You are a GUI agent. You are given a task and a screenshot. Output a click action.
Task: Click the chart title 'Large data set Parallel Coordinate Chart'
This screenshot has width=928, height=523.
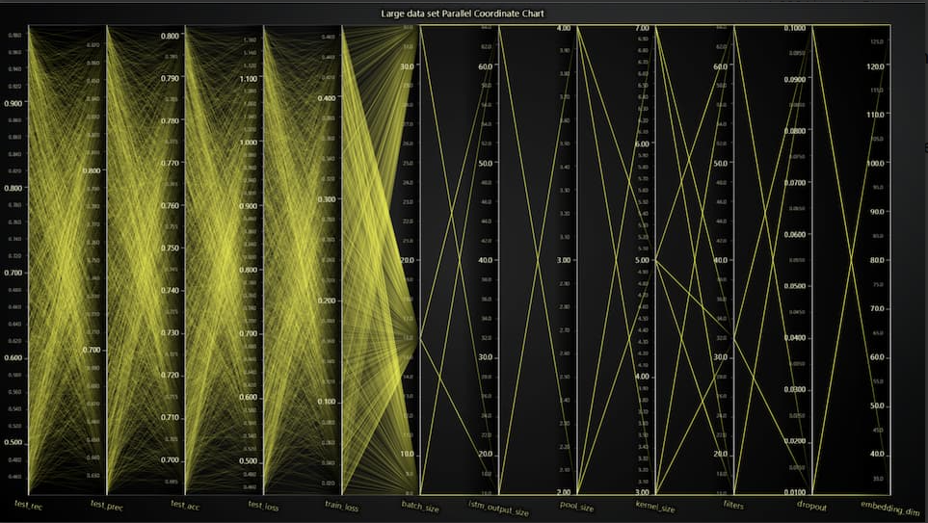[x=463, y=13]
